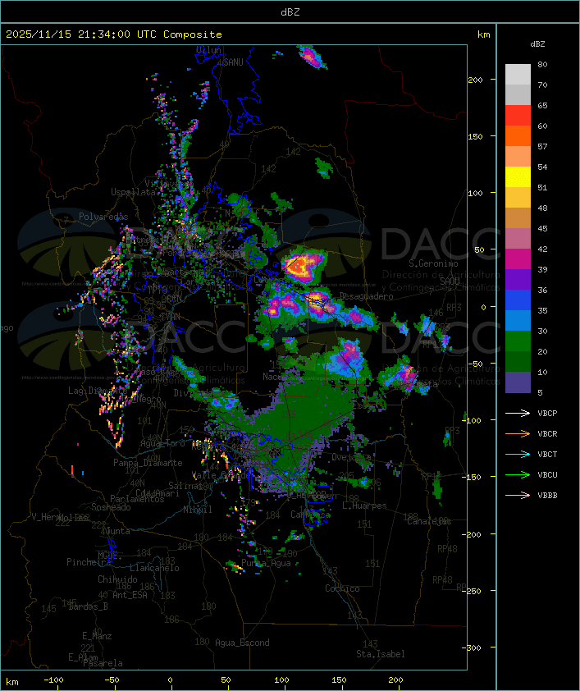The height and width of the screenshot is (691, 580).
Task: Click the Pampa_Diamante map label
Action: click(148, 463)
